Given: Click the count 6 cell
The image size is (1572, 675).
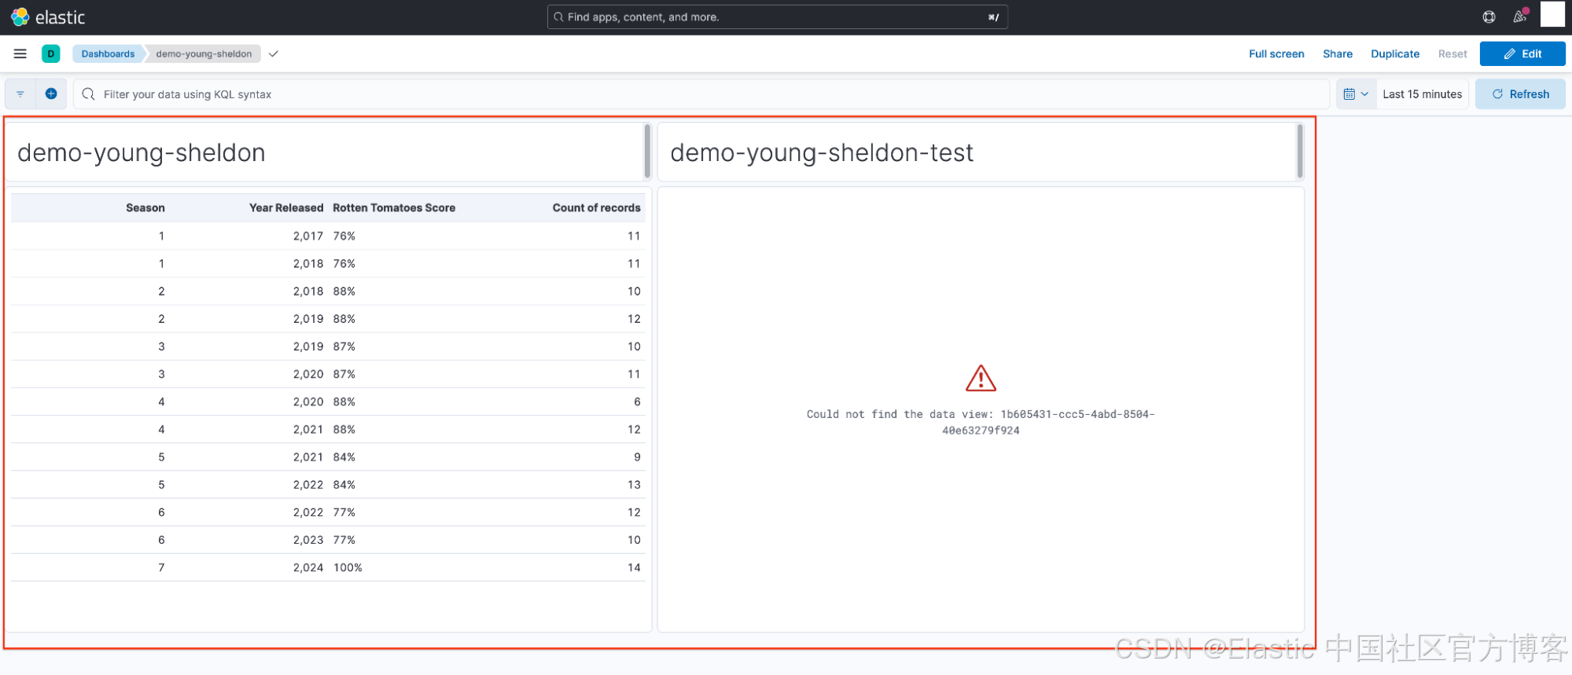Looking at the screenshot, I should point(637,402).
